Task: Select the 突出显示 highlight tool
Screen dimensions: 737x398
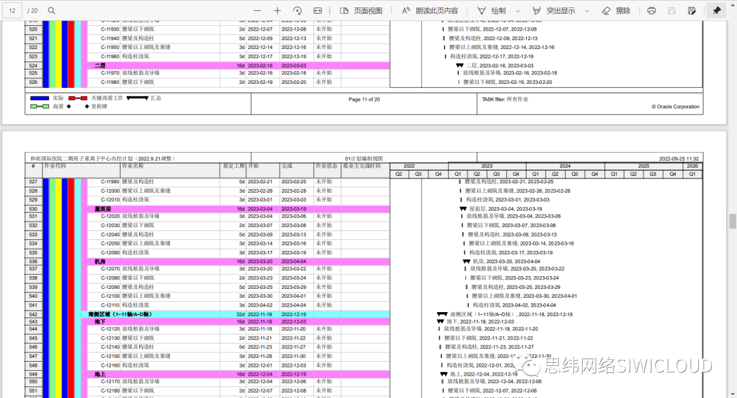Action: [553, 10]
